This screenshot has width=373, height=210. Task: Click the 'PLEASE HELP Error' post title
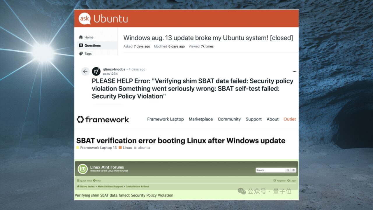193,89
